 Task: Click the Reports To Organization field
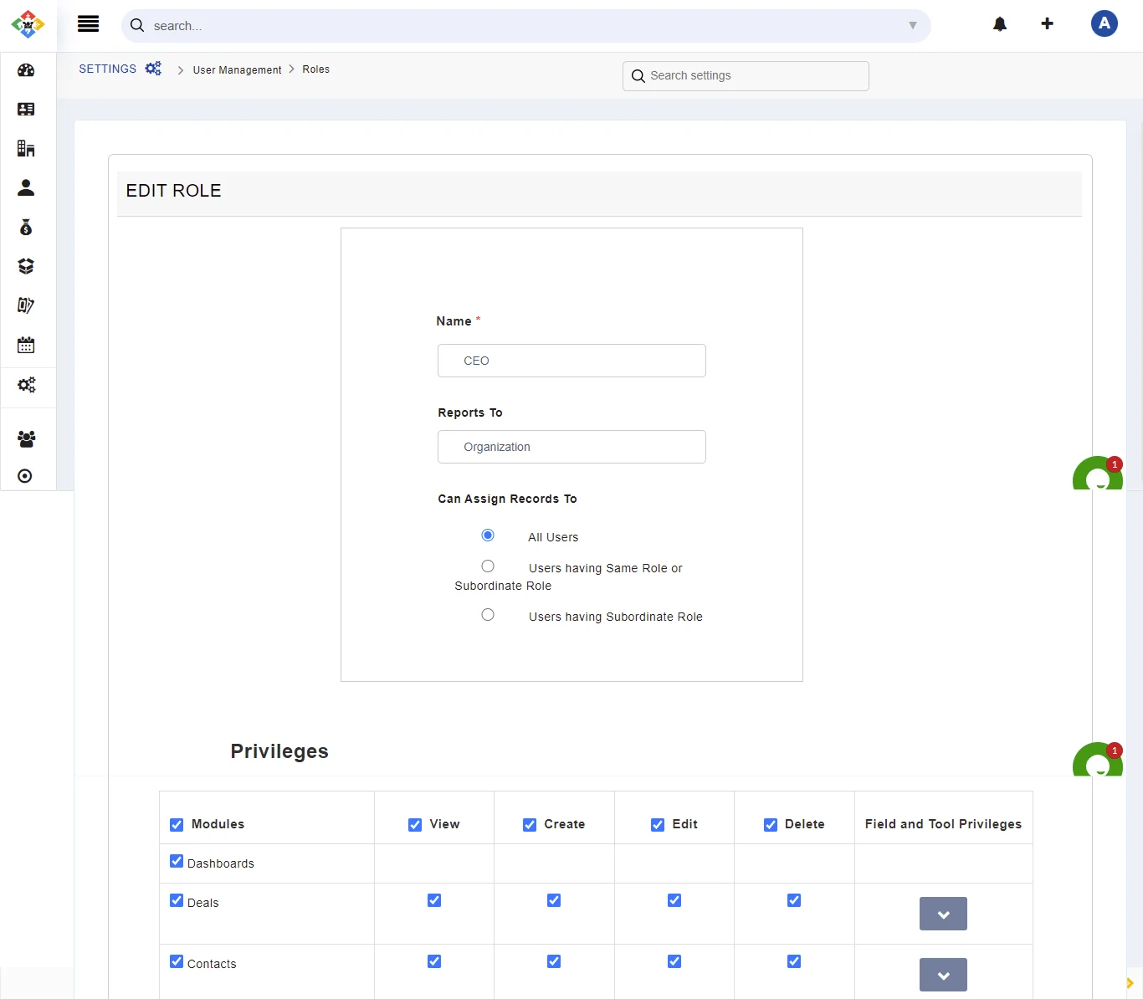click(571, 447)
